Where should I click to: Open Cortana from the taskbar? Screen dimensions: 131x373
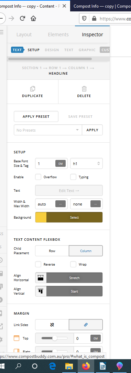click(x=35, y=366)
